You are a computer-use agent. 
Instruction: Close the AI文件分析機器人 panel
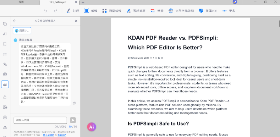coord(76,21)
